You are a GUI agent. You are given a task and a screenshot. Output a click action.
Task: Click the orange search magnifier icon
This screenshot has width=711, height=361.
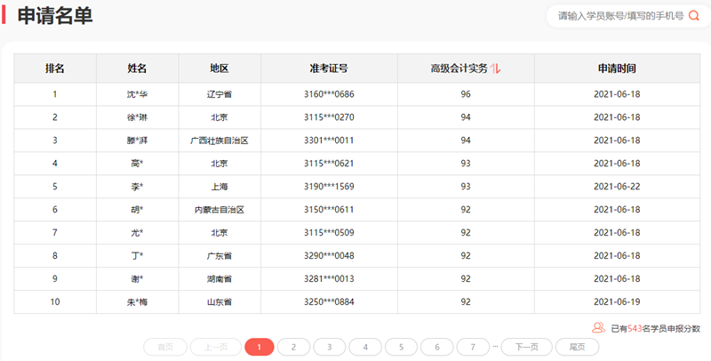pyautogui.click(x=694, y=16)
